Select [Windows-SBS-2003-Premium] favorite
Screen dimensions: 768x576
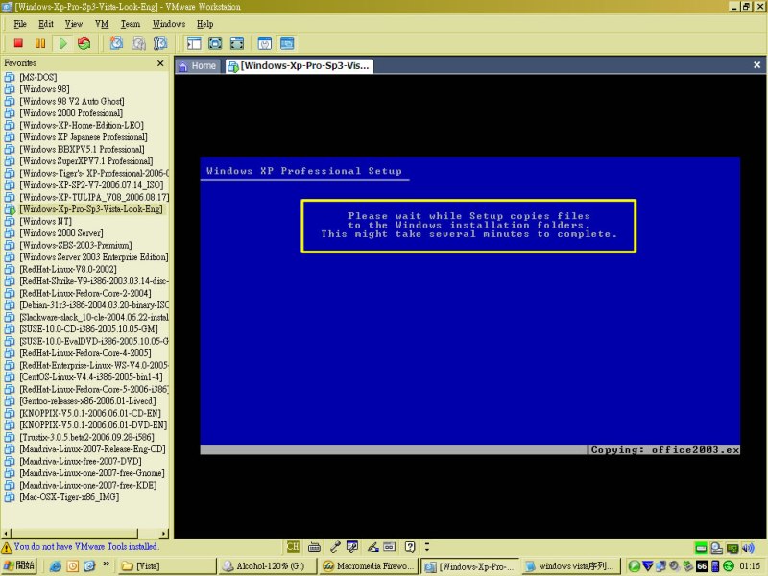(x=76, y=245)
